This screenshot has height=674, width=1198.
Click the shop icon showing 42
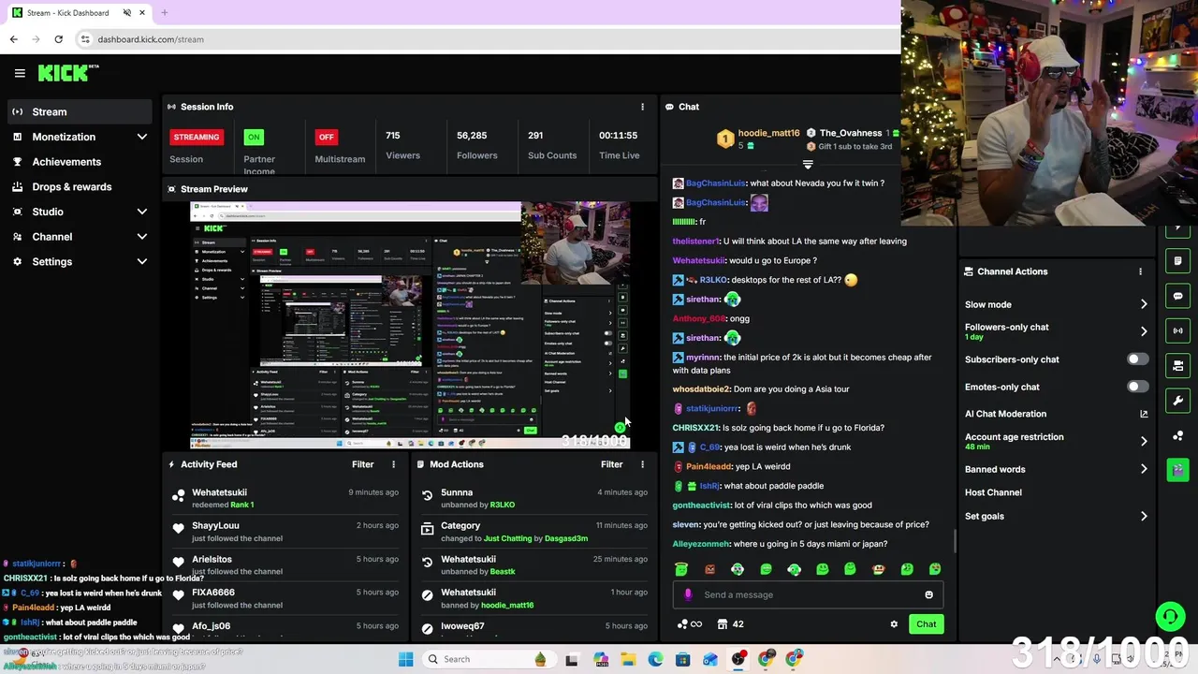[x=730, y=624]
